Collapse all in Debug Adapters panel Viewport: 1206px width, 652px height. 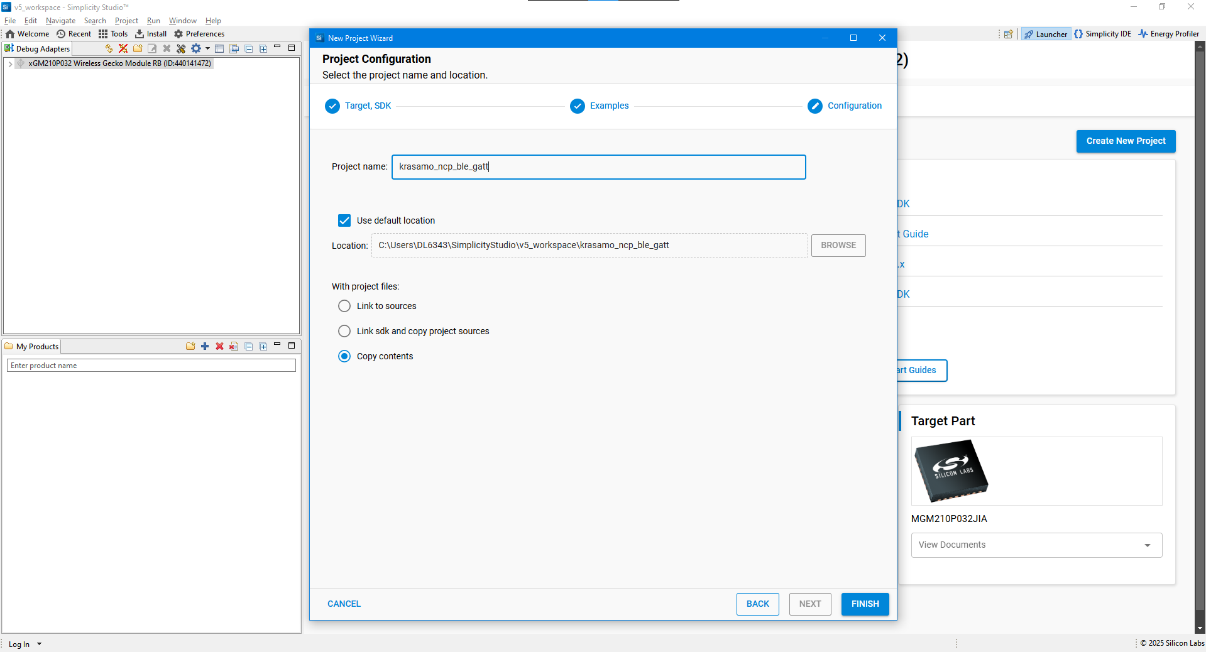(249, 48)
